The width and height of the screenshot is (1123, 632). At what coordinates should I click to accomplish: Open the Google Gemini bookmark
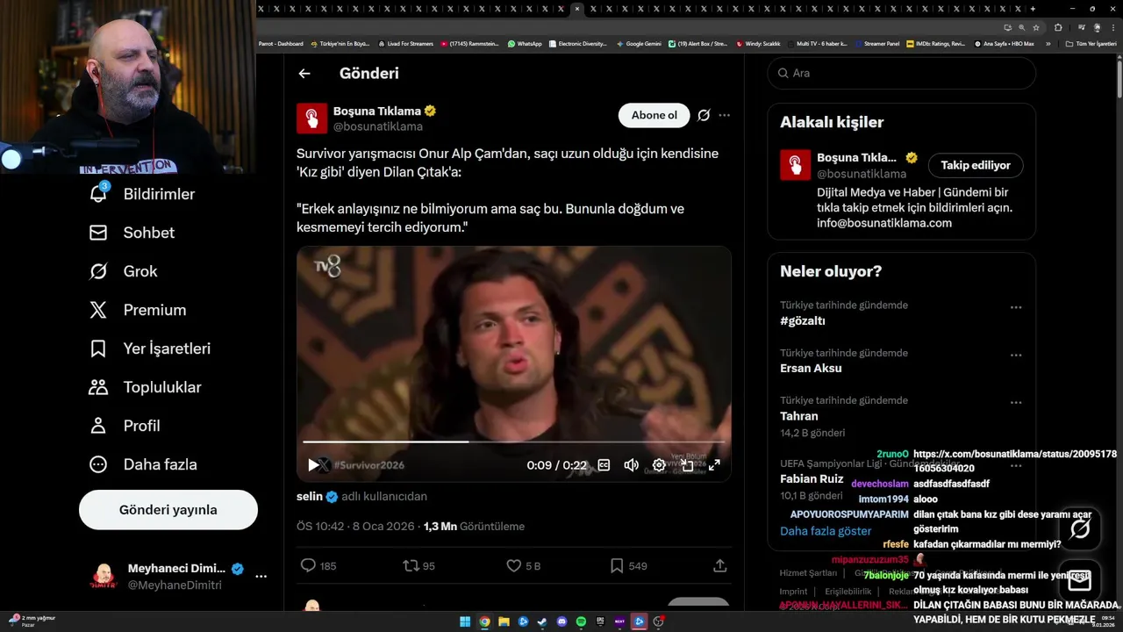click(x=639, y=43)
